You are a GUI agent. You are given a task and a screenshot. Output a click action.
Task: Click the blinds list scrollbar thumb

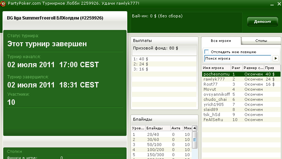tap(195, 140)
